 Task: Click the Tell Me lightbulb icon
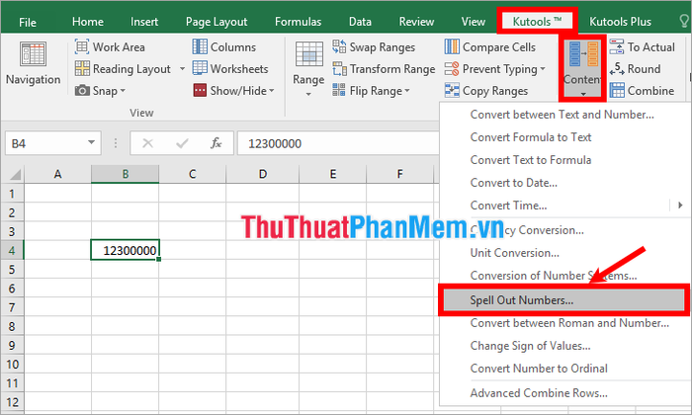[x=684, y=21]
